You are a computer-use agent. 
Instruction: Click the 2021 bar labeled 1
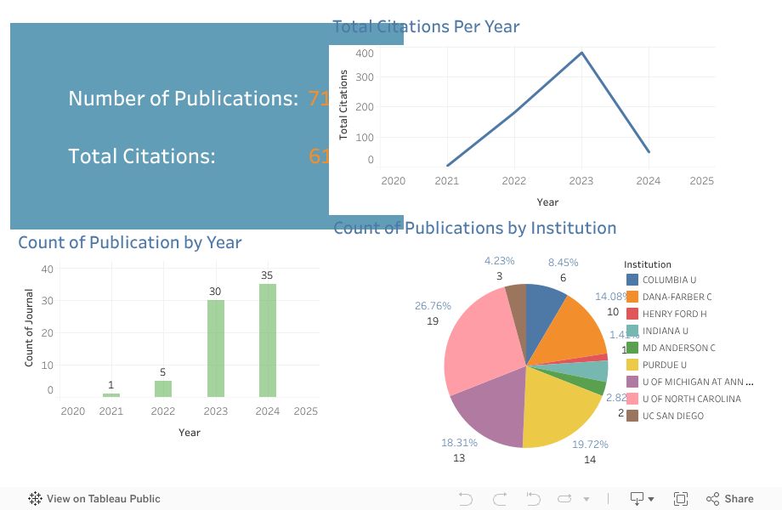[x=111, y=395]
